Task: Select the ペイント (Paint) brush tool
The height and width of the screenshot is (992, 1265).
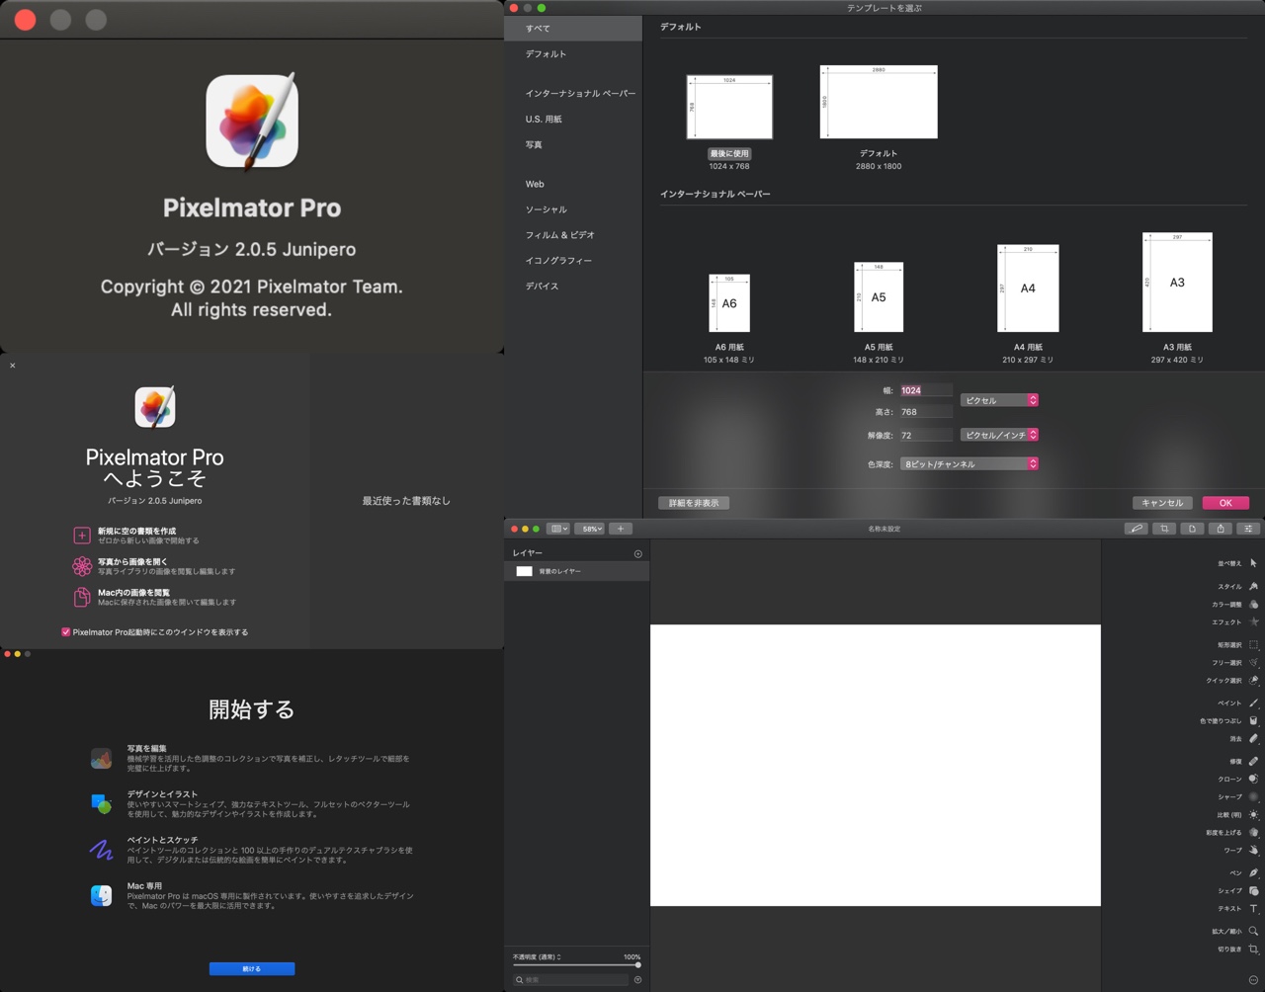Action: coord(1253,703)
